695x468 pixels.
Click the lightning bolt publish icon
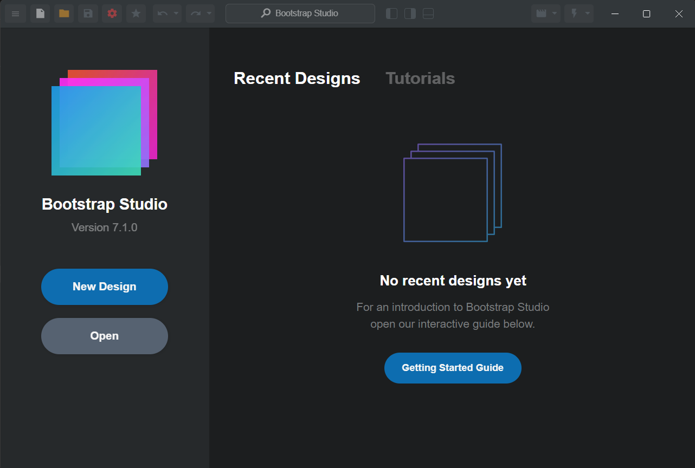pos(574,14)
